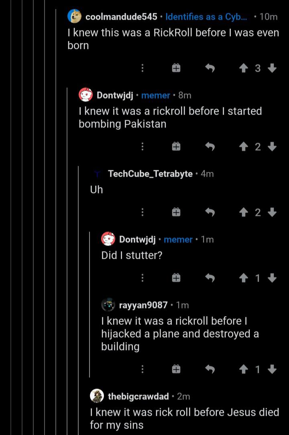Give award to TechCube_Tetrabyte's comment
289x435 pixels.
coord(176,212)
